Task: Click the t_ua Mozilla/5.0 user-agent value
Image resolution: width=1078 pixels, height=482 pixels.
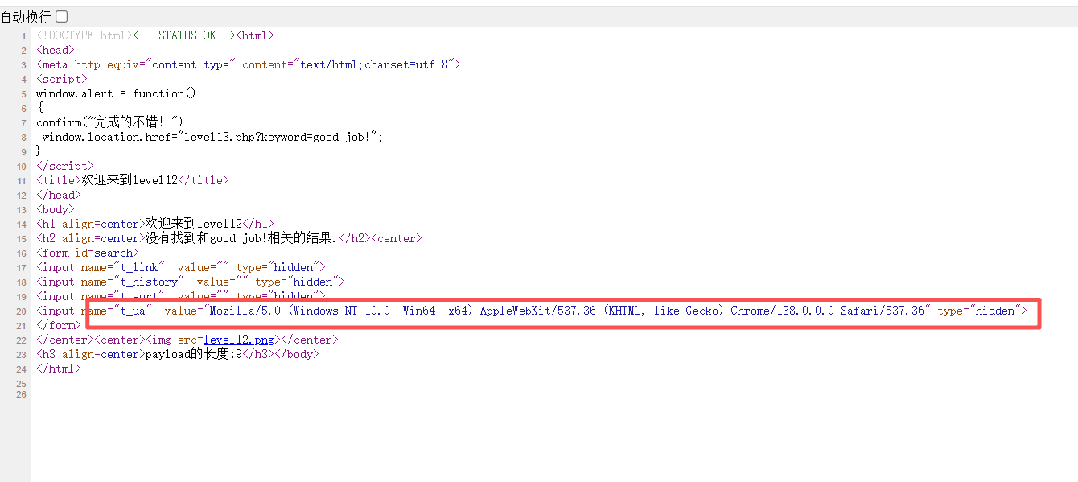Action: pos(567,311)
